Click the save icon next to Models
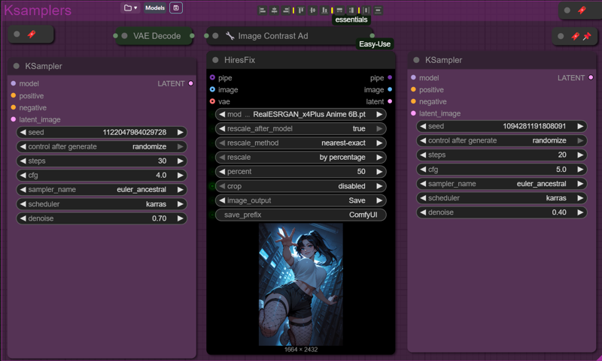 [x=176, y=8]
